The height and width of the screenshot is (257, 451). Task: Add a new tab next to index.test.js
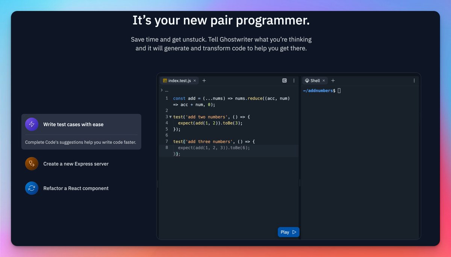click(x=204, y=81)
